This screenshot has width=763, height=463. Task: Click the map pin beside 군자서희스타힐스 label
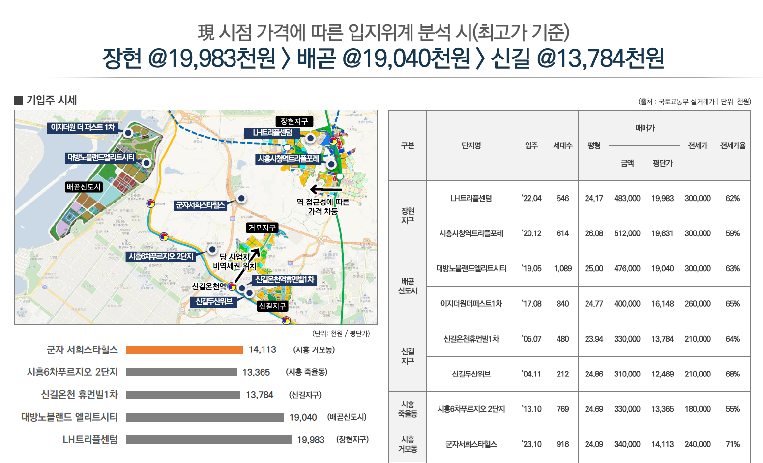(241, 199)
